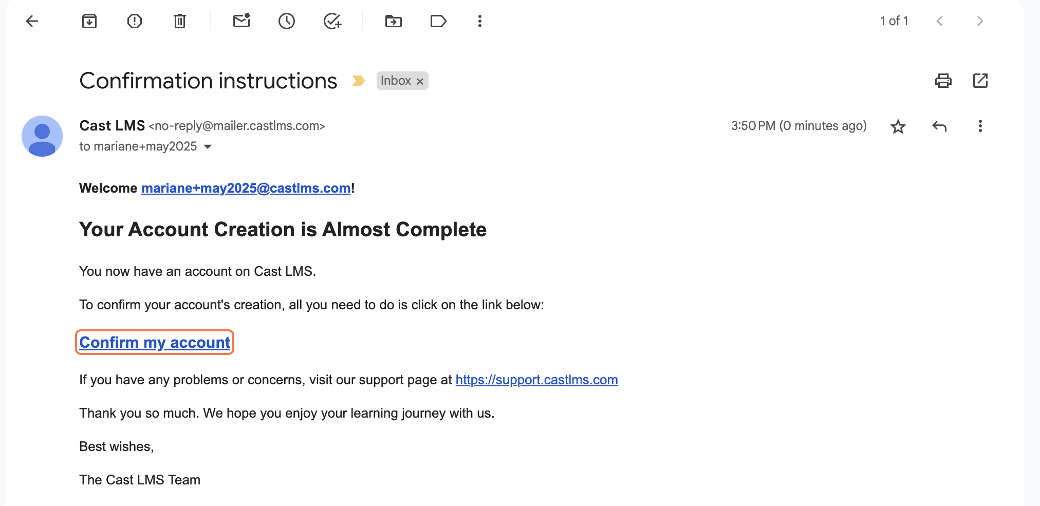Open the toolbar's More options menu
The image size is (1040, 506).
tap(480, 21)
